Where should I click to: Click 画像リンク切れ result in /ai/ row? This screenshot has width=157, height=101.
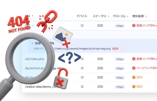(147, 26)
